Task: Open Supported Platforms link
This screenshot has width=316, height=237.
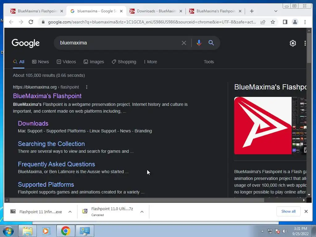Action: pyautogui.click(x=46, y=185)
